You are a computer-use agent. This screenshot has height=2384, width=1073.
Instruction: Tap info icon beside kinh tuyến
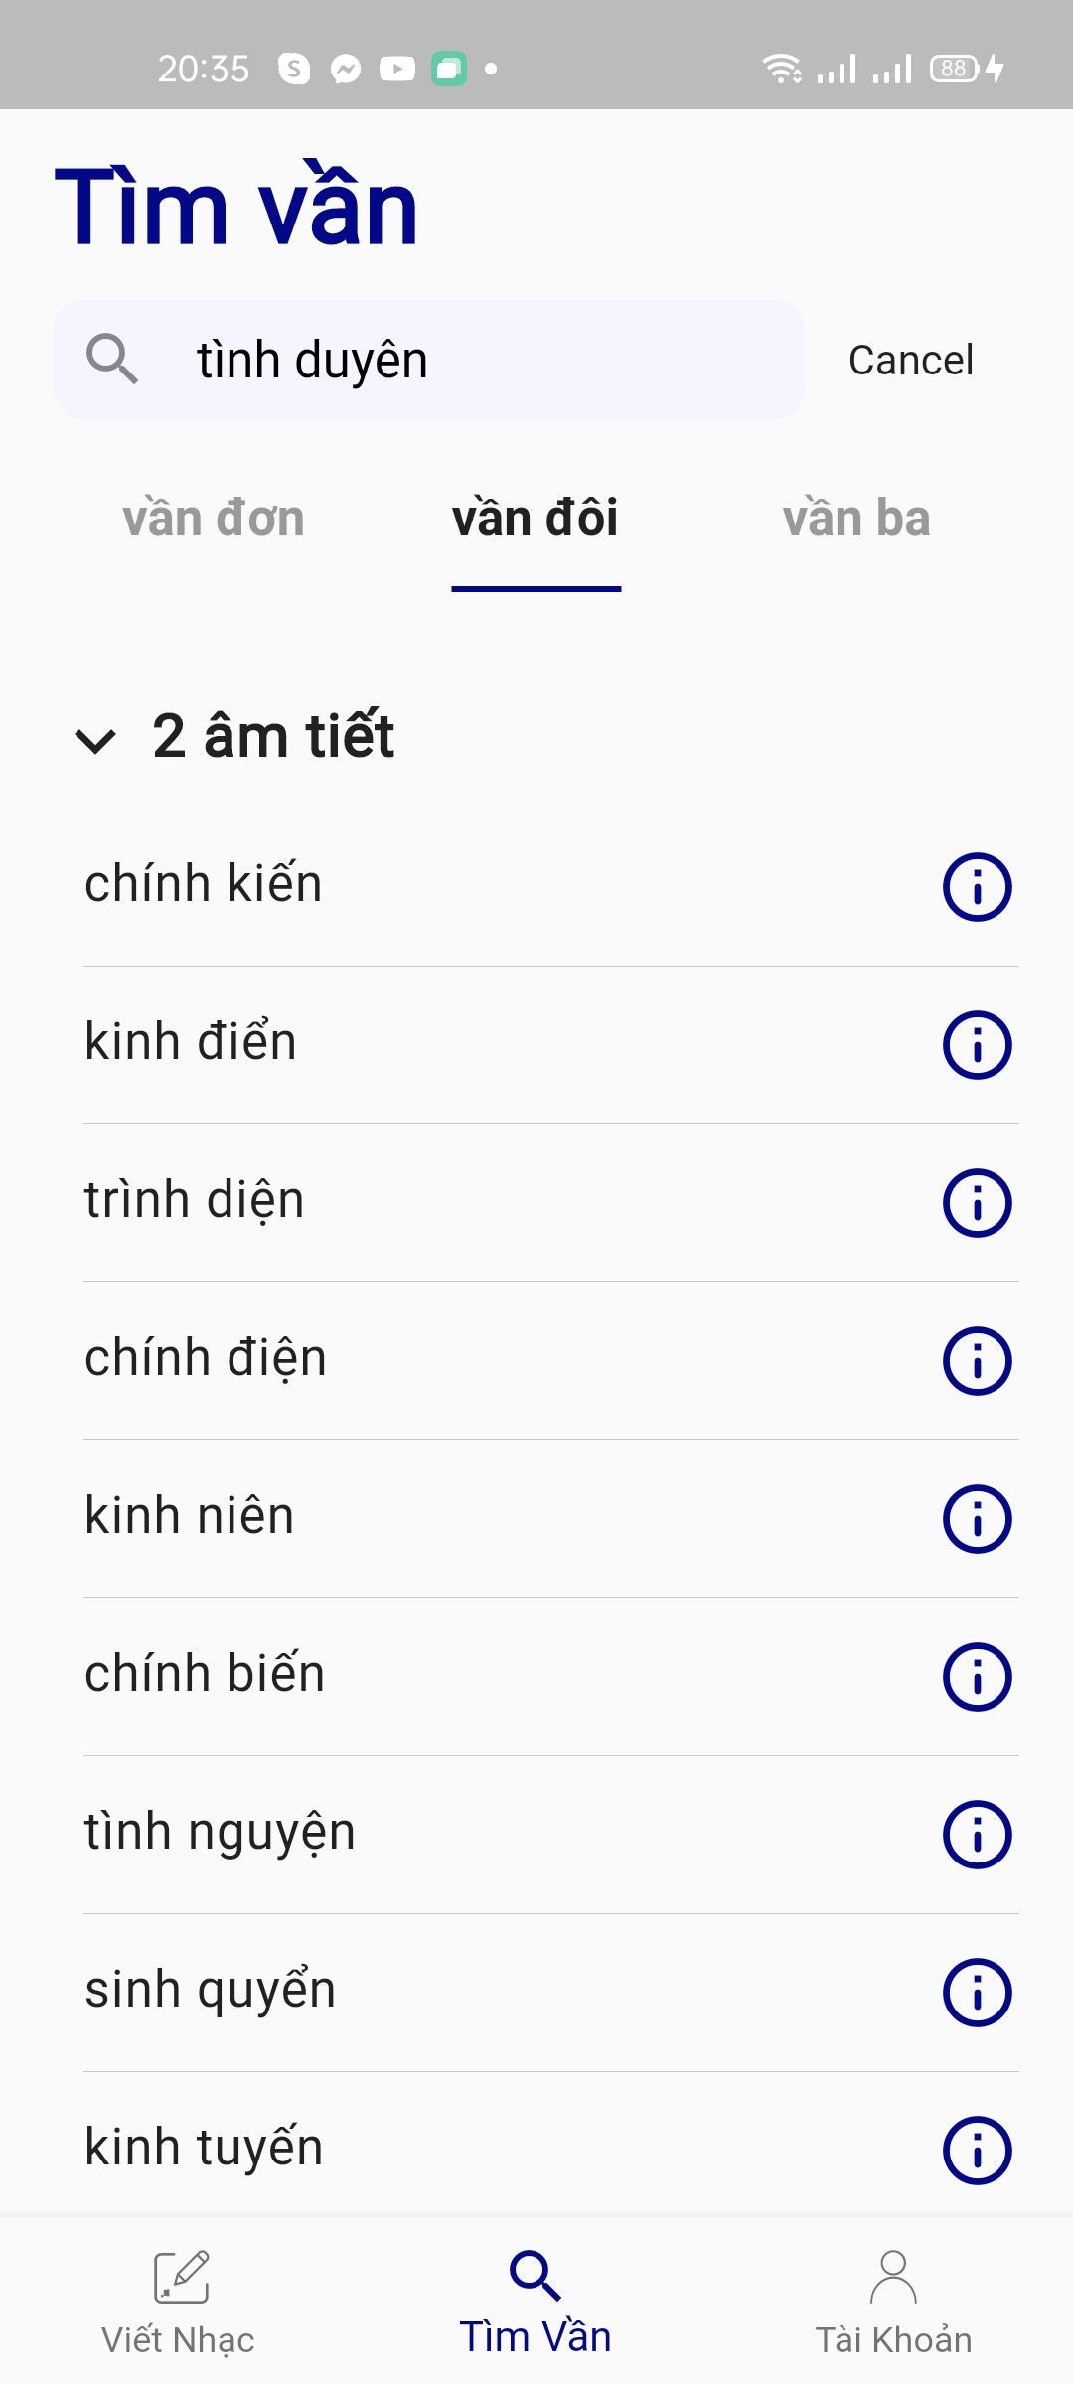(977, 2151)
